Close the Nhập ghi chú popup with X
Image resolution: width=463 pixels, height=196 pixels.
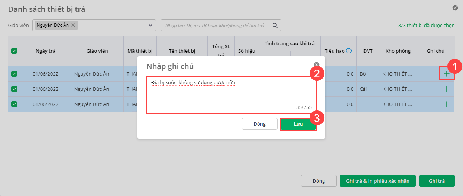point(317,64)
